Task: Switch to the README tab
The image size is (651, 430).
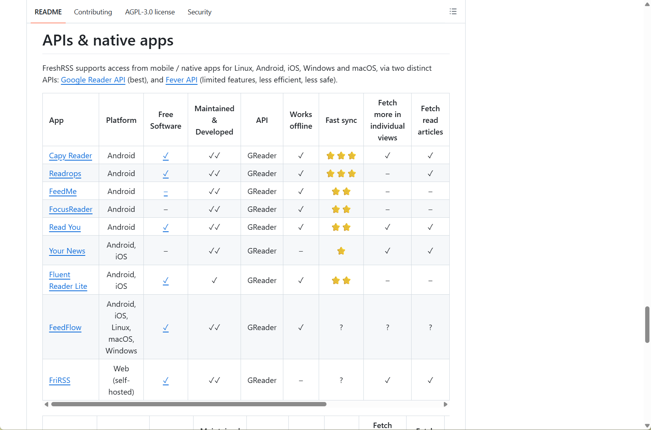Action: click(48, 12)
